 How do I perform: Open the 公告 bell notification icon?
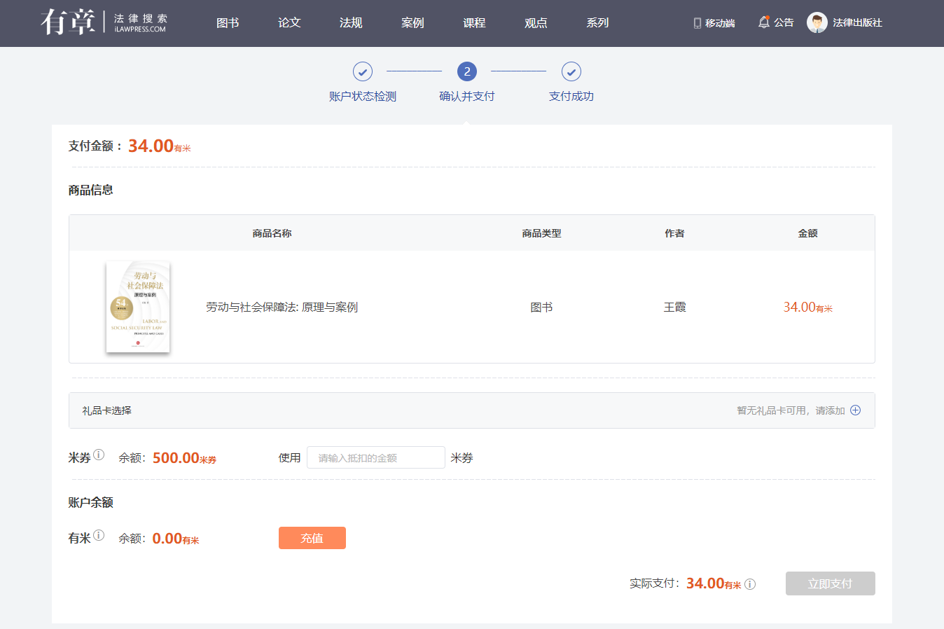763,22
